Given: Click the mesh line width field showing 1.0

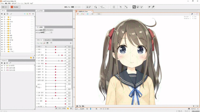Looking at the screenshot, I should pyautogui.click(x=48, y=32).
